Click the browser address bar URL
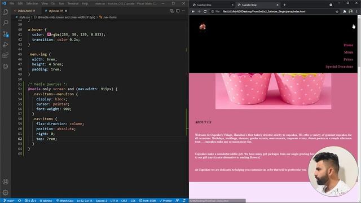 264,11
